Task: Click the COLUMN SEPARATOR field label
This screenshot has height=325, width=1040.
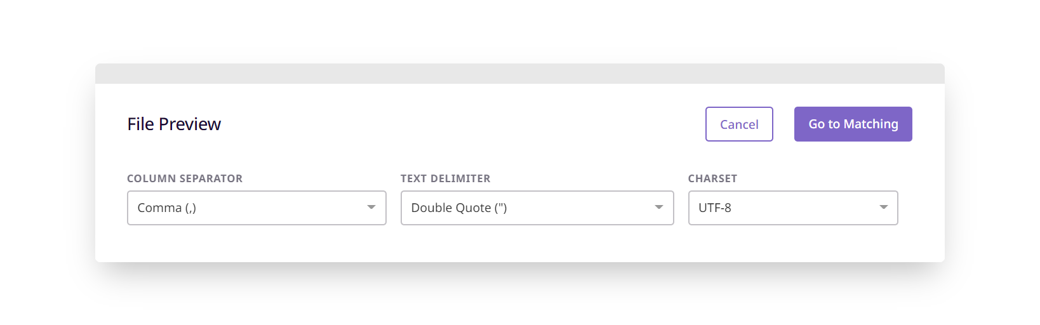Action: 185,178
